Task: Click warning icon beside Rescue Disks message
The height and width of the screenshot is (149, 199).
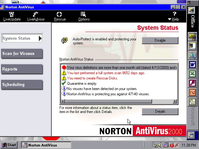Action: [x=64, y=78]
